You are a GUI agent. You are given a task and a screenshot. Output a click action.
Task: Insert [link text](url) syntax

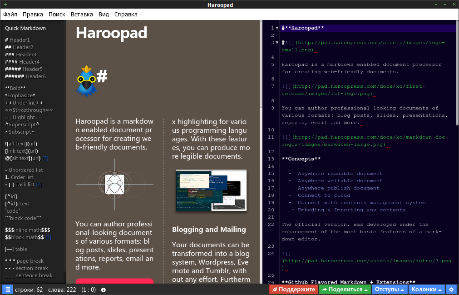click(21, 151)
